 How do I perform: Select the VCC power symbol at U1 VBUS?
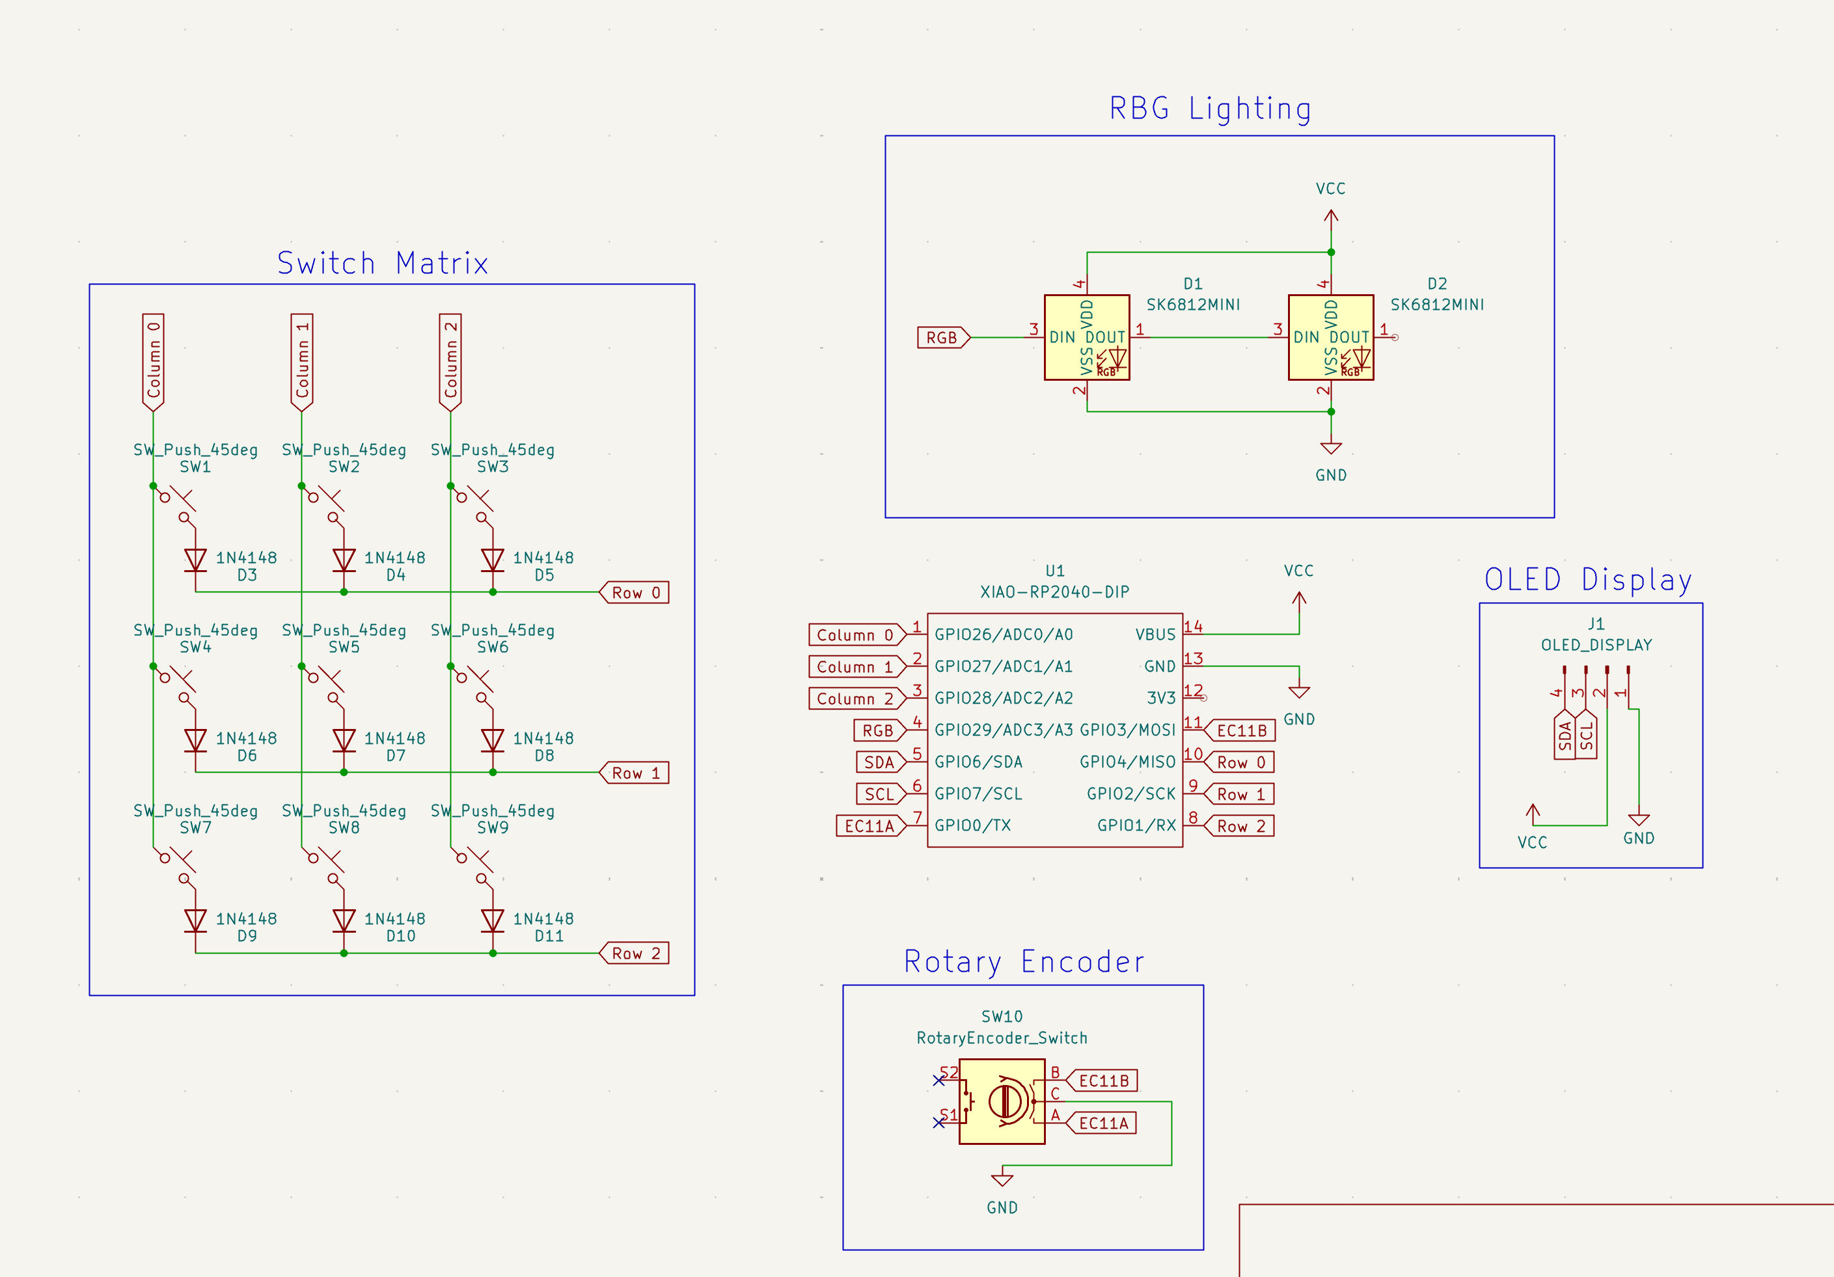(x=1299, y=602)
